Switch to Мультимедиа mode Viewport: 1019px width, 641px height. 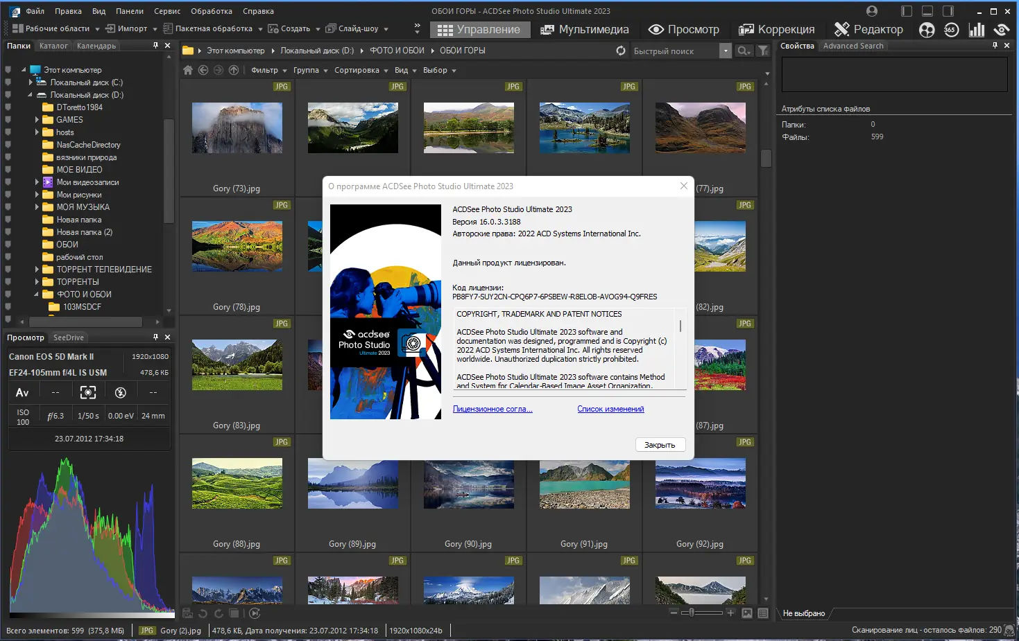(585, 29)
